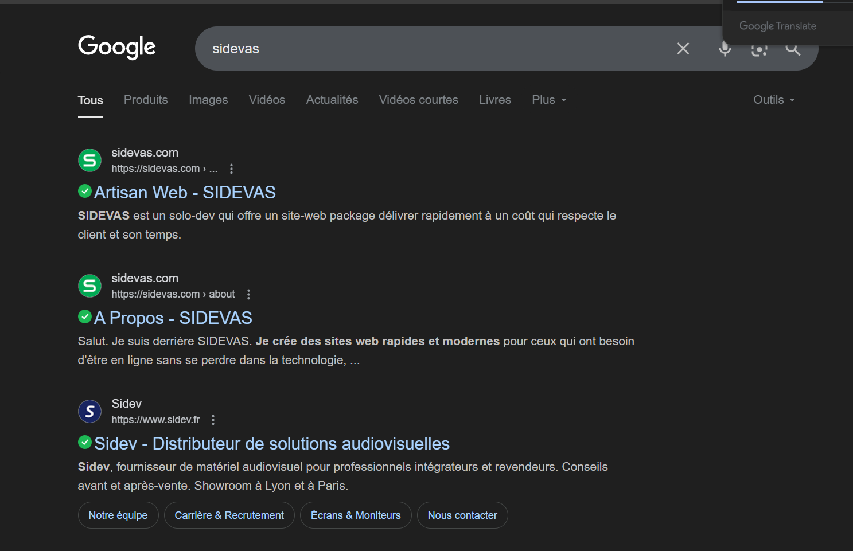
Task: Click the Google Translate popup label
Action: coord(777,26)
